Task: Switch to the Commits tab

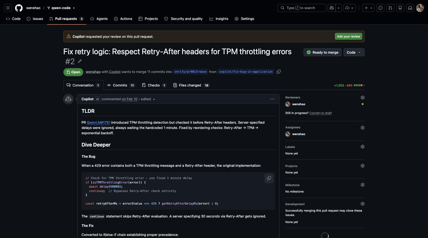Action: pos(121,85)
